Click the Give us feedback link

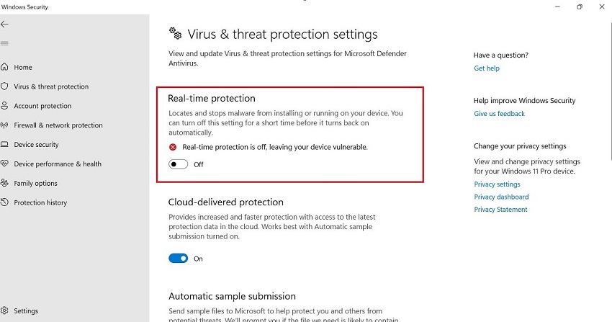[499, 114]
